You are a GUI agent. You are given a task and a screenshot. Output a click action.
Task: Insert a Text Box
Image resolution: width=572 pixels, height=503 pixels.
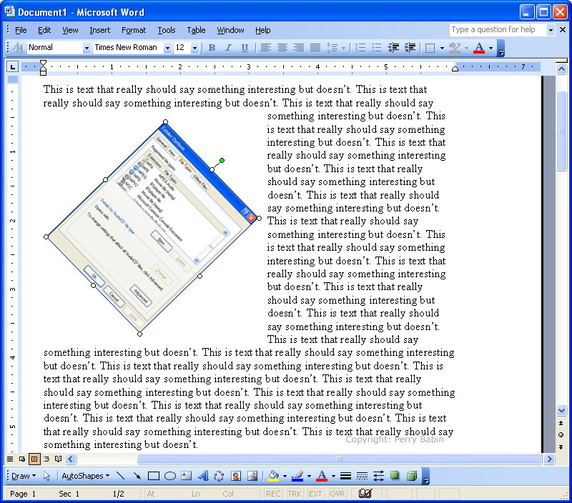tap(187, 476)
